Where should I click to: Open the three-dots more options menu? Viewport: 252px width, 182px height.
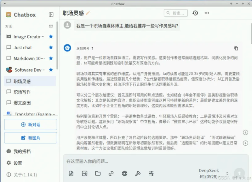tap(207, 13)
